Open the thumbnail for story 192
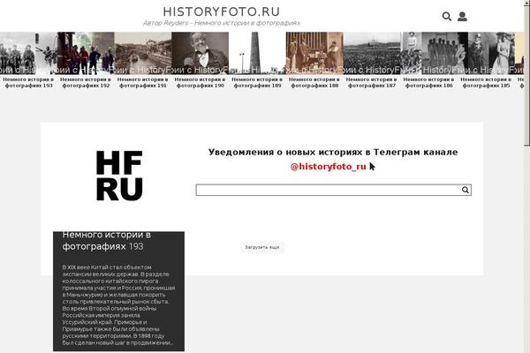Viewport: 530px width, 353px height. (86, 53)
